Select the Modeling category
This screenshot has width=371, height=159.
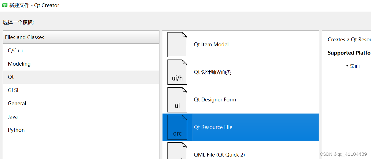81,64
